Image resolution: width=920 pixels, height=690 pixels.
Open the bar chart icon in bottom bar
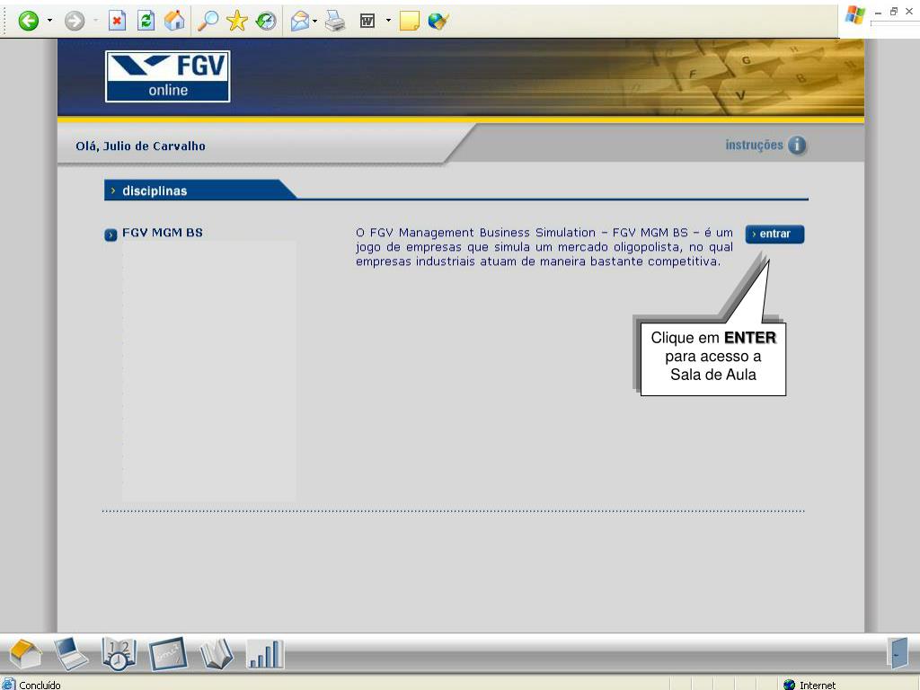pyautogui.click(x=265, y=653)
